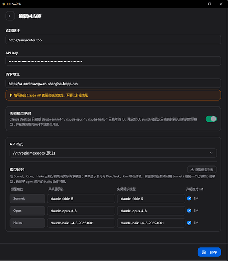Viewport: 228px width, 261px height.
Task: Click the 需要模型映射 heading
Action: click(x=20, y=113)
